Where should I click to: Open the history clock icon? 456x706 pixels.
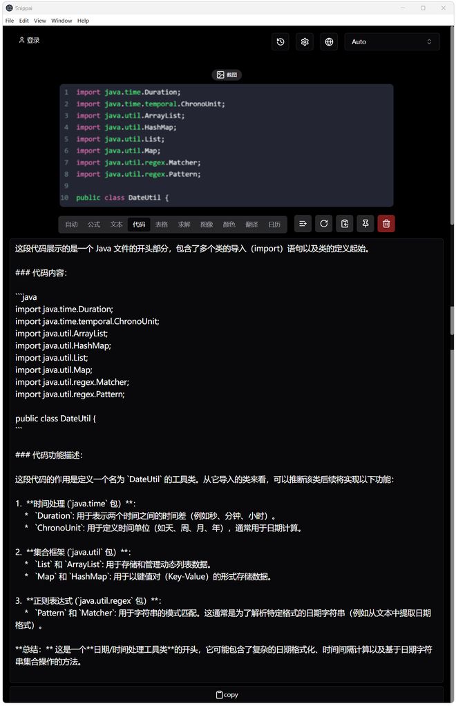[281, 42]
